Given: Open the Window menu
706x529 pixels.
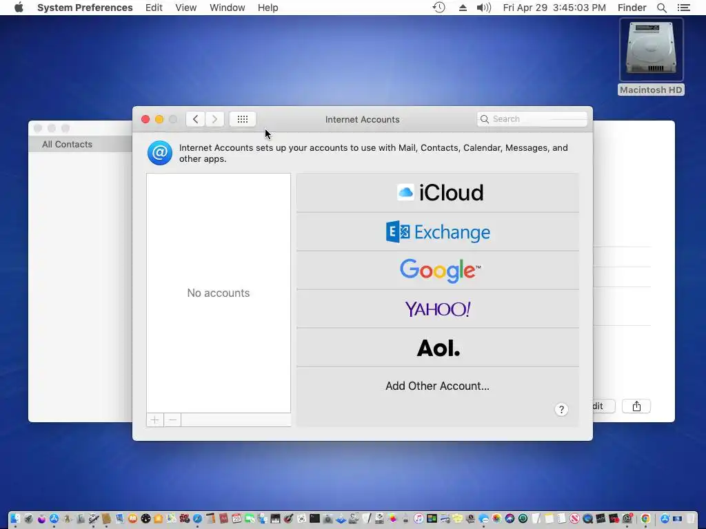Looking at the screenshot, I should tap(227, 8).
